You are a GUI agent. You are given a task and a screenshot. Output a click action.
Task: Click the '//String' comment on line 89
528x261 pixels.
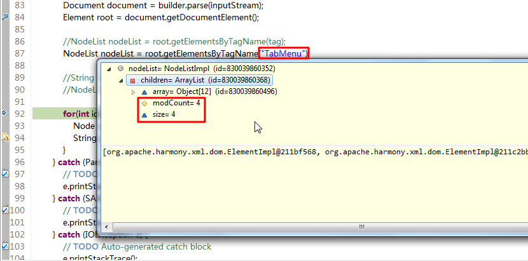pos(78,77)
